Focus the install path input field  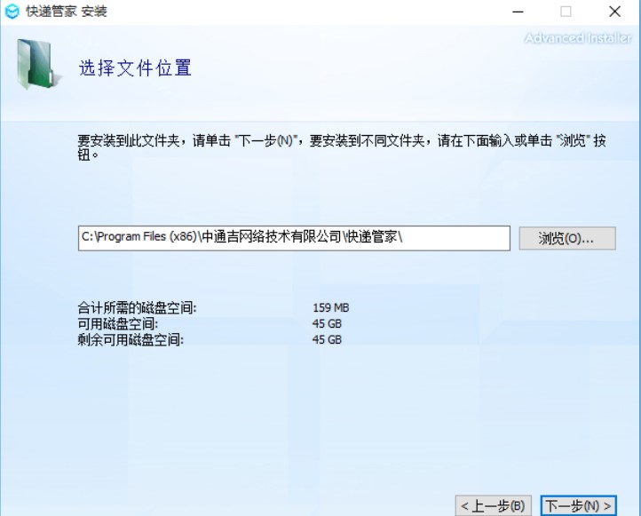tap(294, 238)
